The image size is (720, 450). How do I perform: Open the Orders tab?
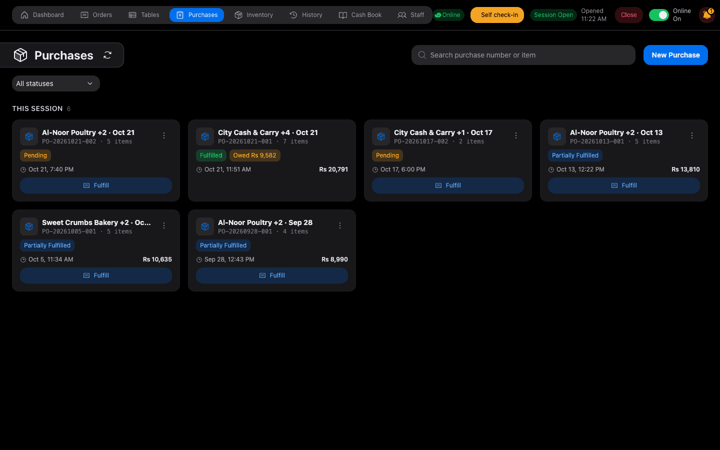point(96,15)
